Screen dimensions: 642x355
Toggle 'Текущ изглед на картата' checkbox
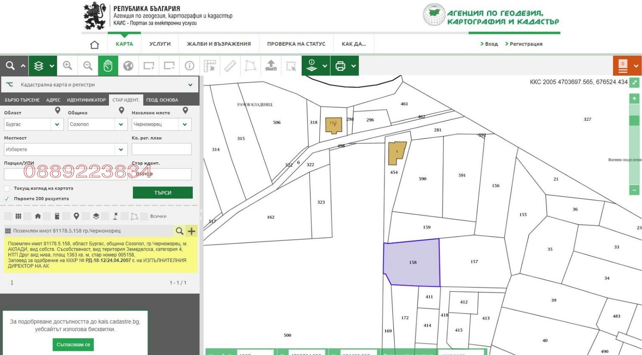7,189
